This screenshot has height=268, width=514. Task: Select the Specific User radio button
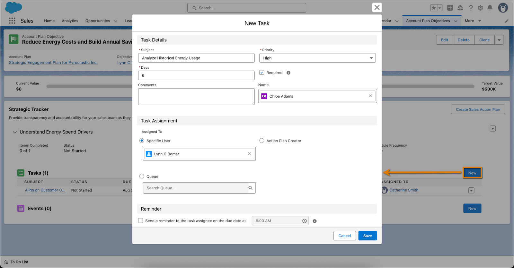point(142,141)
